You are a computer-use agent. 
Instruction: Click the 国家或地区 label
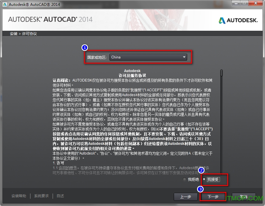click(97, 58)
